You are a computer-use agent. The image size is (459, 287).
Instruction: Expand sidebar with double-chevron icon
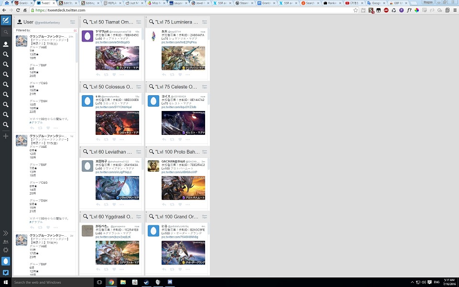click(6, 233)
